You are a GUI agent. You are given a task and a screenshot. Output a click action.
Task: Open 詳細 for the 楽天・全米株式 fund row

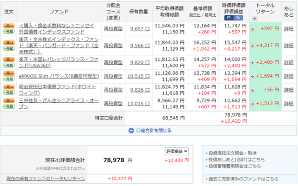[289, 46]
